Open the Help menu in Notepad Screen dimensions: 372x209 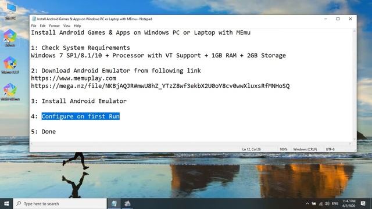77,26
